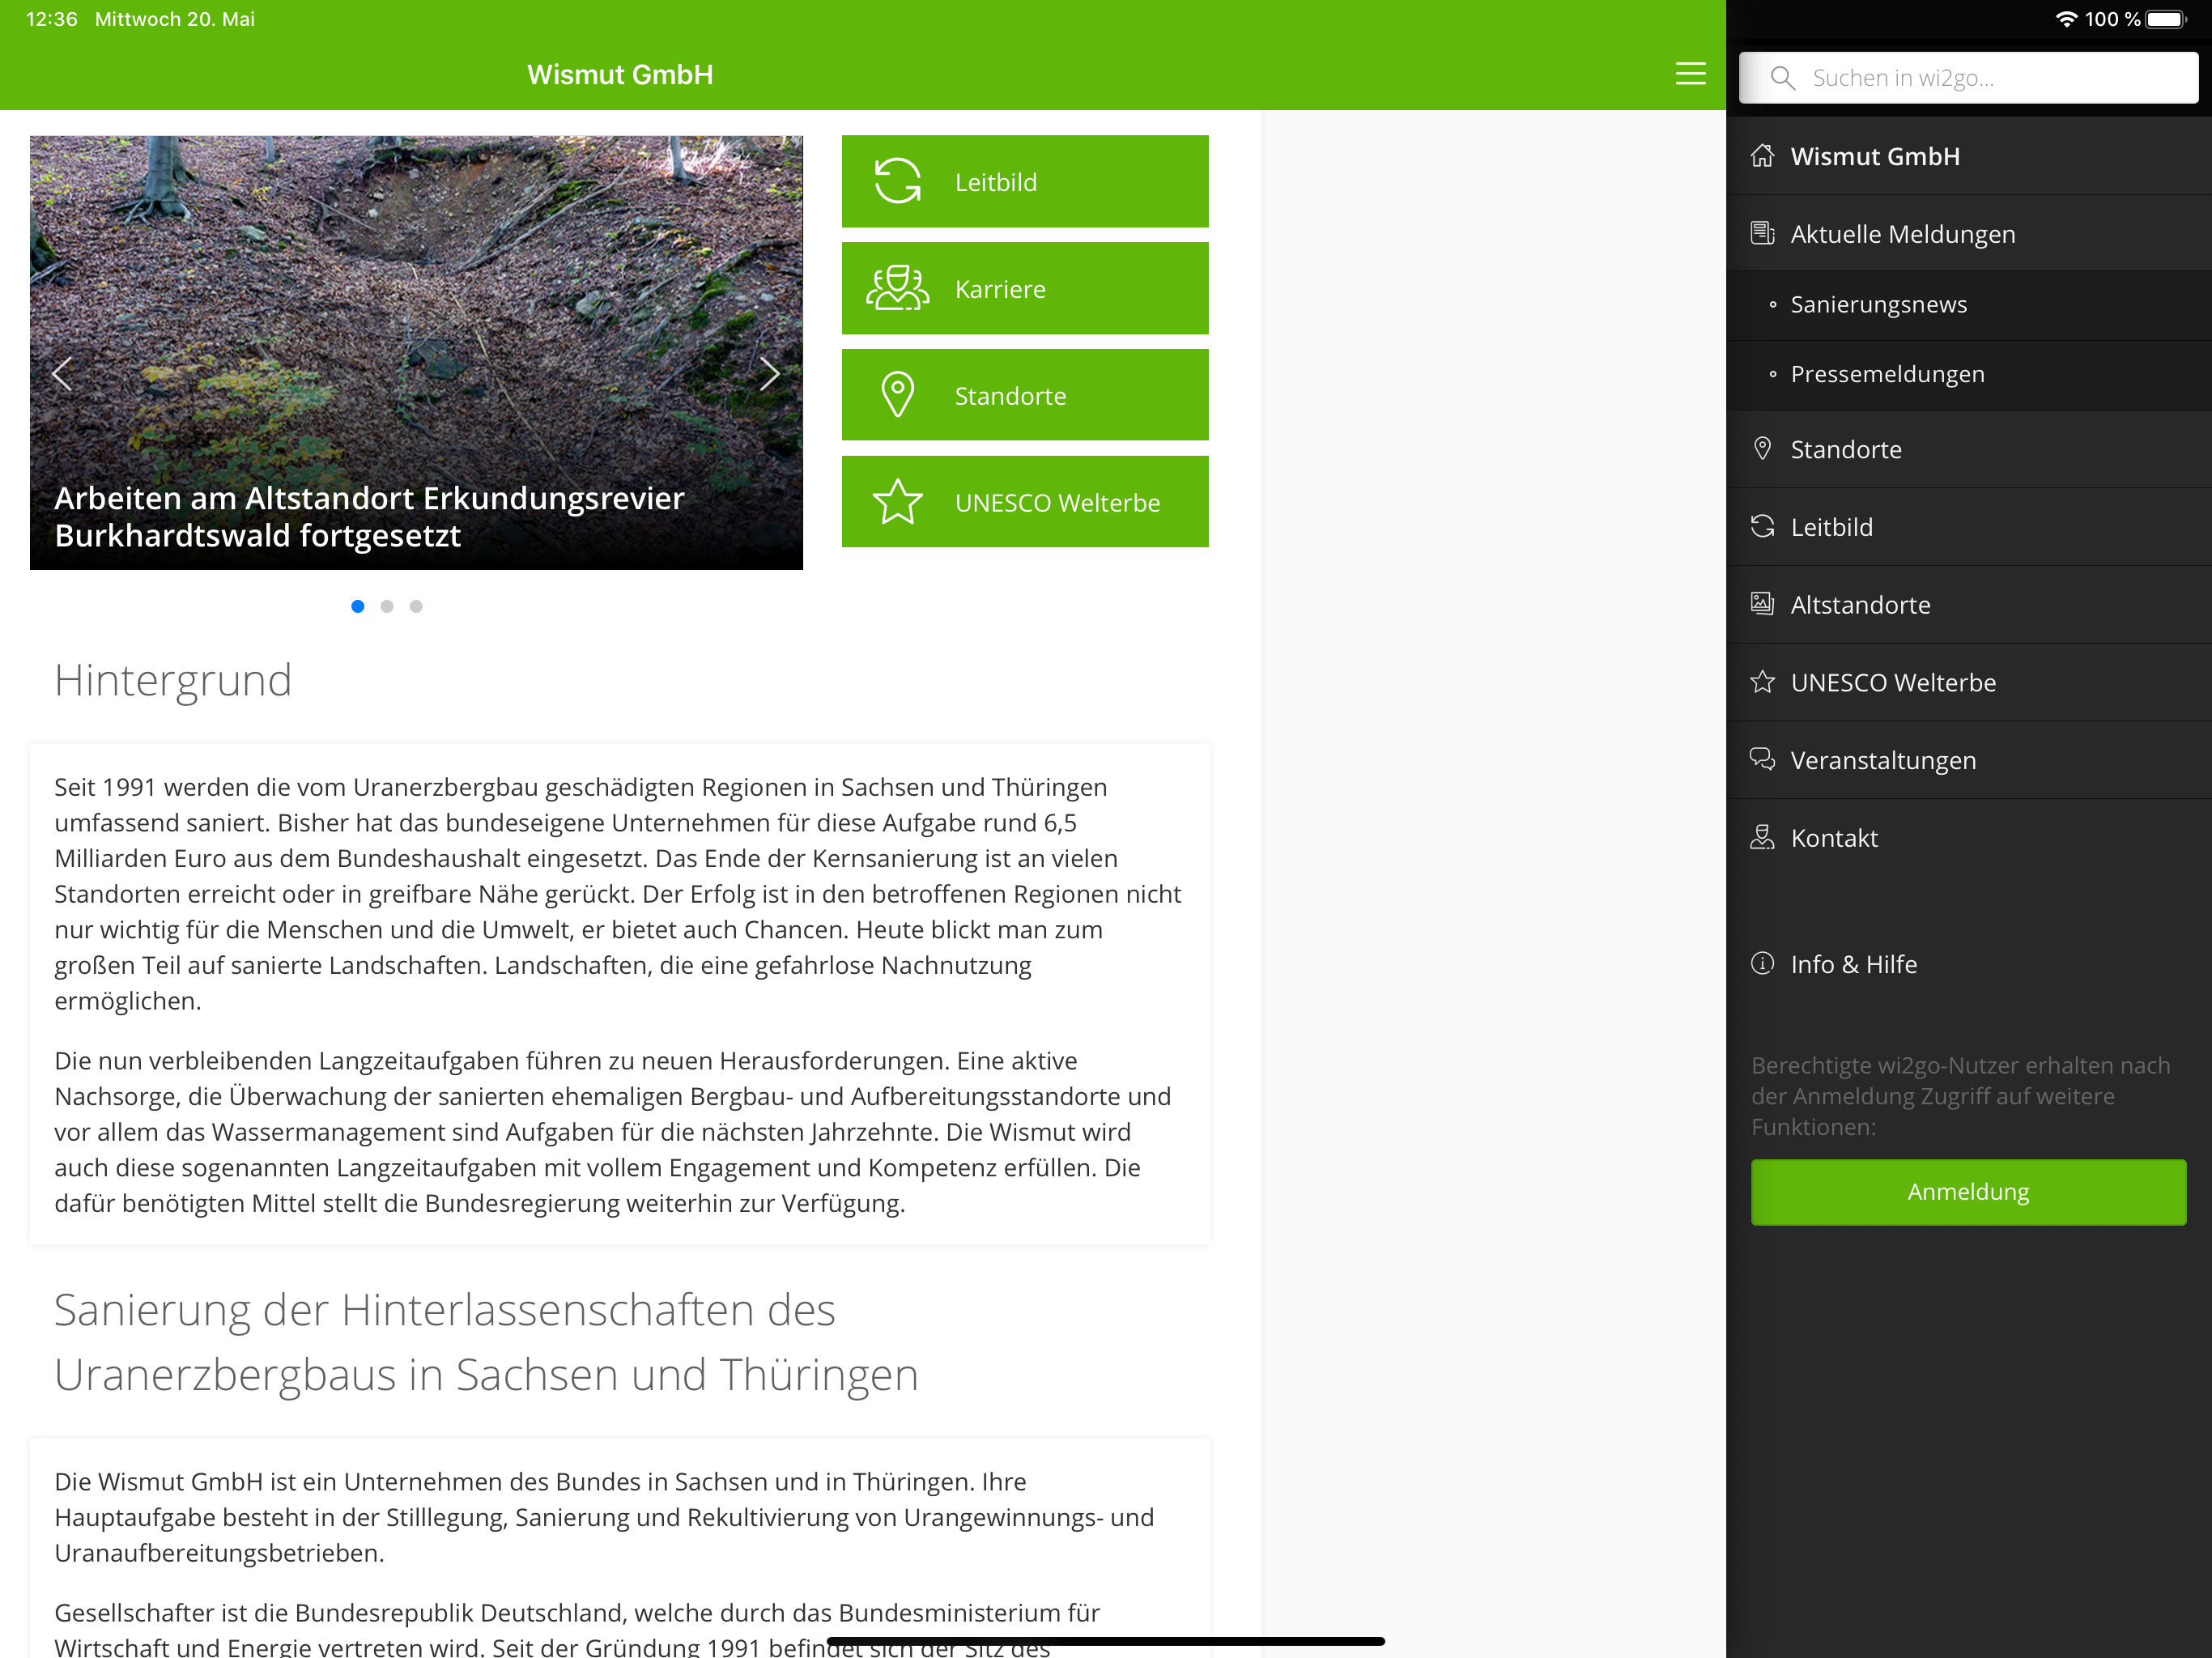2212x1658 pixels.
Task: Click the Karriere tile's people icon
Action: 897,288
